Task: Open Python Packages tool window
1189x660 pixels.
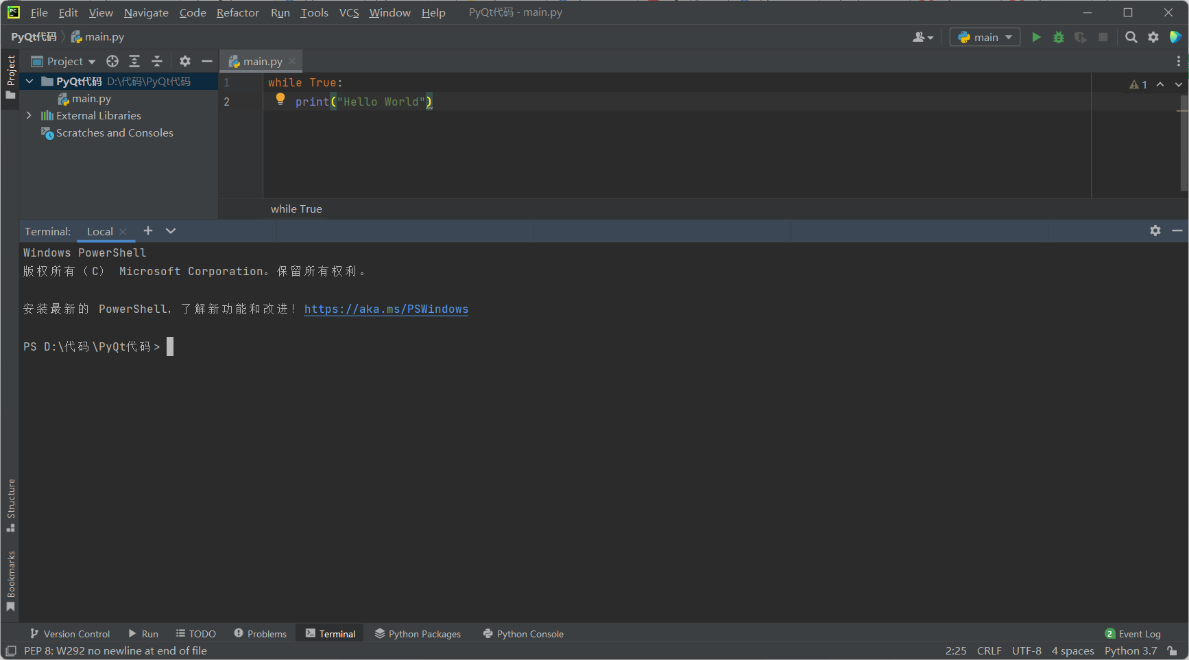Action: coord(418,634)
